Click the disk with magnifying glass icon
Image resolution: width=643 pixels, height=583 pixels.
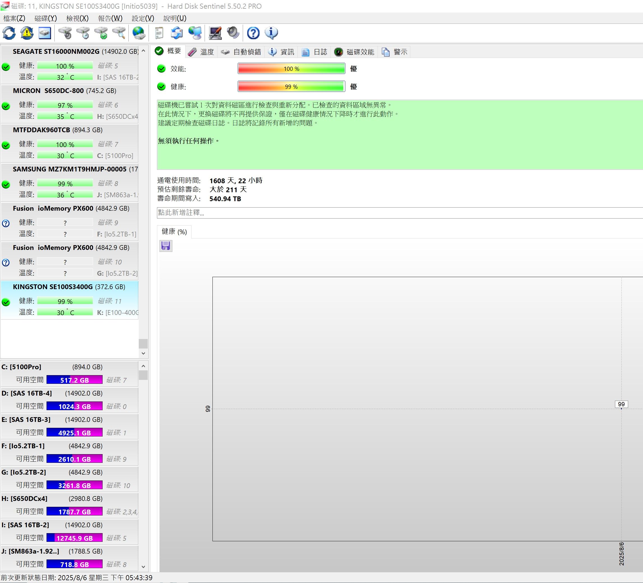point(119,33)
